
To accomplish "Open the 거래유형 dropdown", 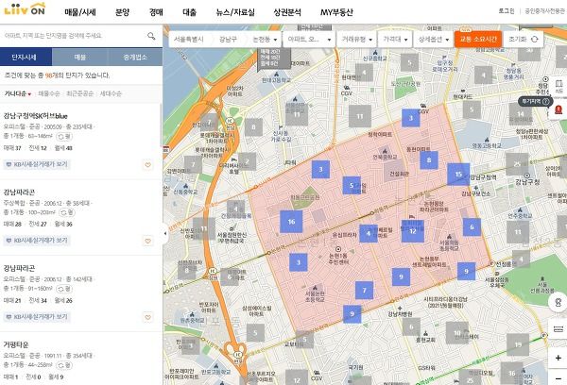I will click(357, 39).
